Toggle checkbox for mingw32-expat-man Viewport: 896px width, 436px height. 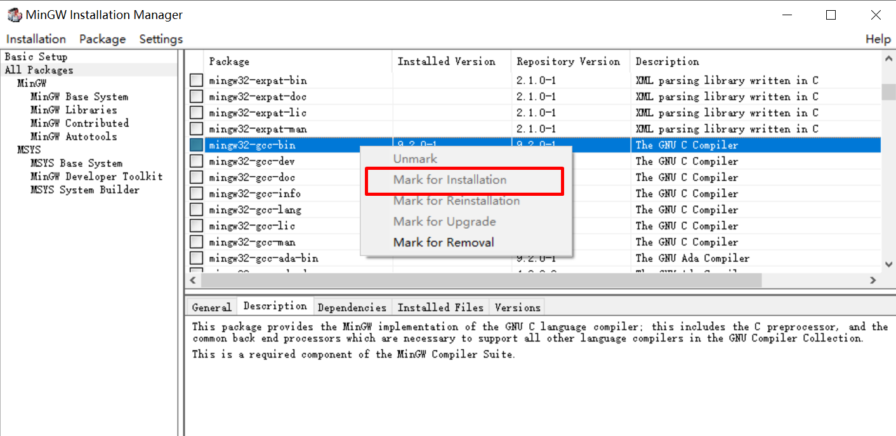[197, 129]
